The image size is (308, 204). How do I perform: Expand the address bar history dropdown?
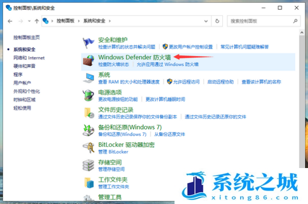click(x=206, y=21)
